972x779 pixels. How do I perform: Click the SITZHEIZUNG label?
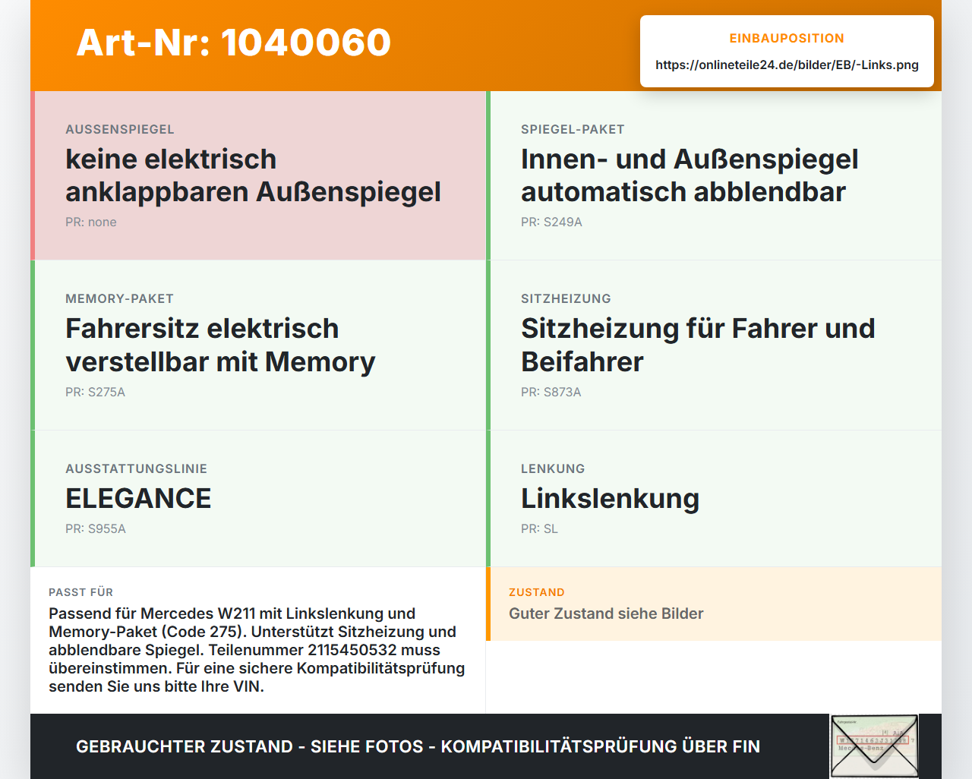click(566, 298)
